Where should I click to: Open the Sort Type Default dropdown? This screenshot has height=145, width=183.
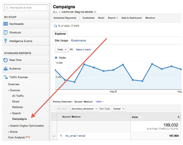(119, 109)
